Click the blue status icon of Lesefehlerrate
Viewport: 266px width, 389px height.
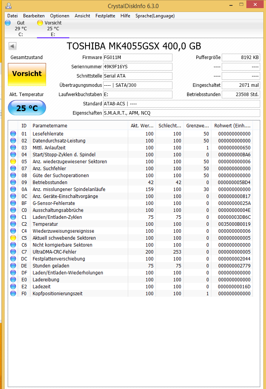(x=13, y=134)
